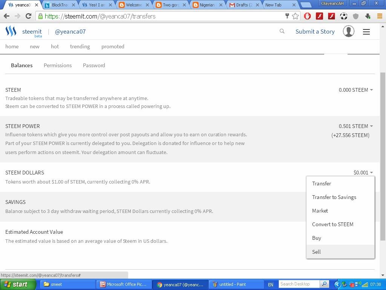Select Market from the dropdown menu
The height and width of the screenshot is (290, 386).
340,211
